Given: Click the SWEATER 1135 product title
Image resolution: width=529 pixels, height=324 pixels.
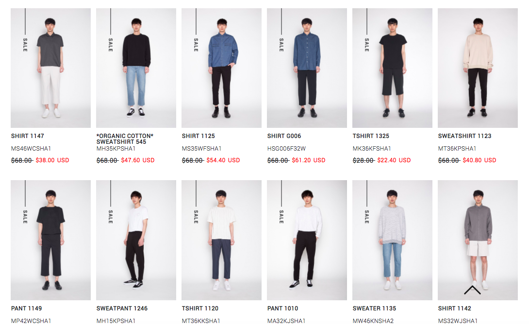Looking at the screenshot, I should click(x=375, y=309).
